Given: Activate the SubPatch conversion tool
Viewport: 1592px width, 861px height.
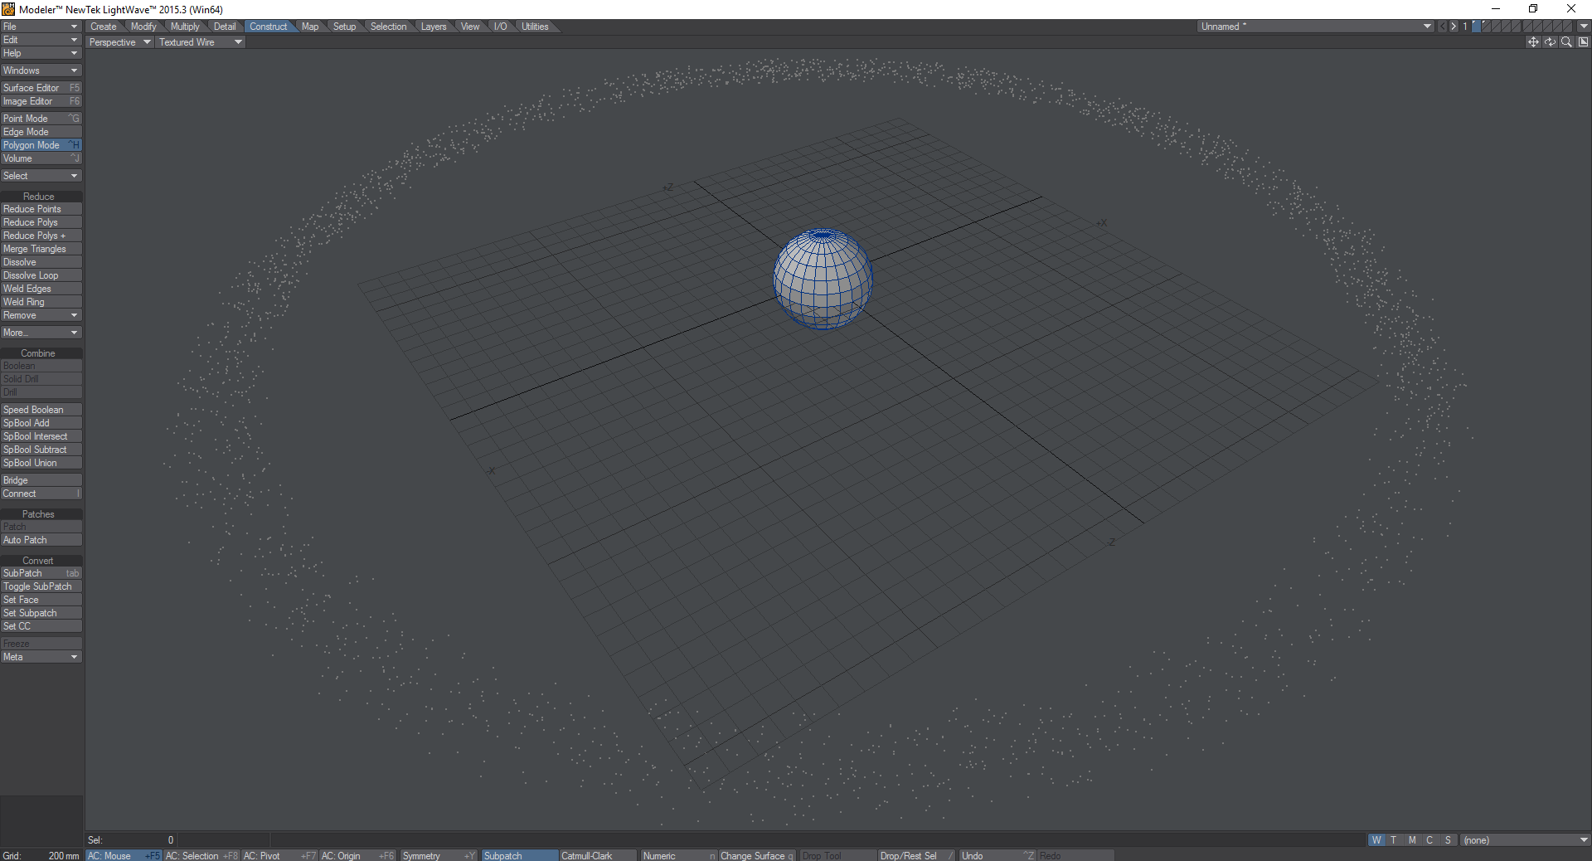Looking at the screenshot, I should (33, 572).
